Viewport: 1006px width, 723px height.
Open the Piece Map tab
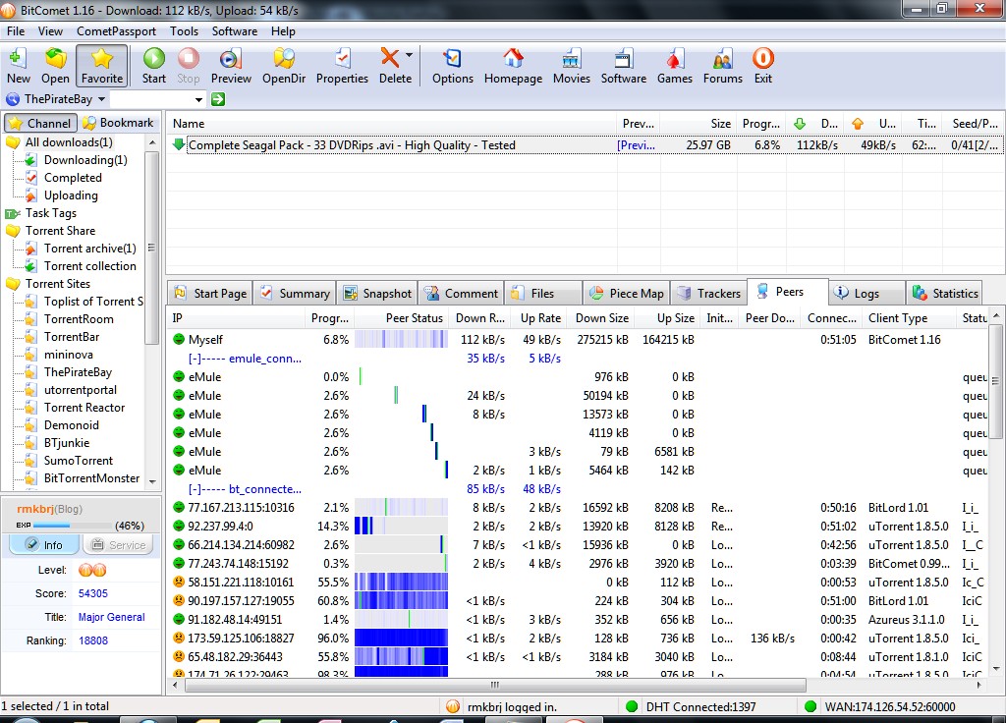(x=627, y=293)
